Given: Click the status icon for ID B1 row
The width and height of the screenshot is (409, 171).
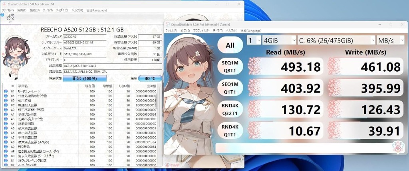Looking at the screenshot, I should pyautogui.click(x=6, y=160).
